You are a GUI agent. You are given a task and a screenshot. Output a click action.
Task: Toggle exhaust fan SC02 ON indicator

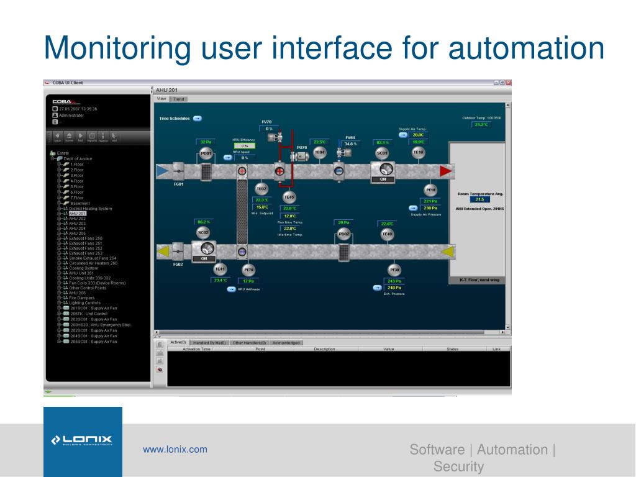204,258
